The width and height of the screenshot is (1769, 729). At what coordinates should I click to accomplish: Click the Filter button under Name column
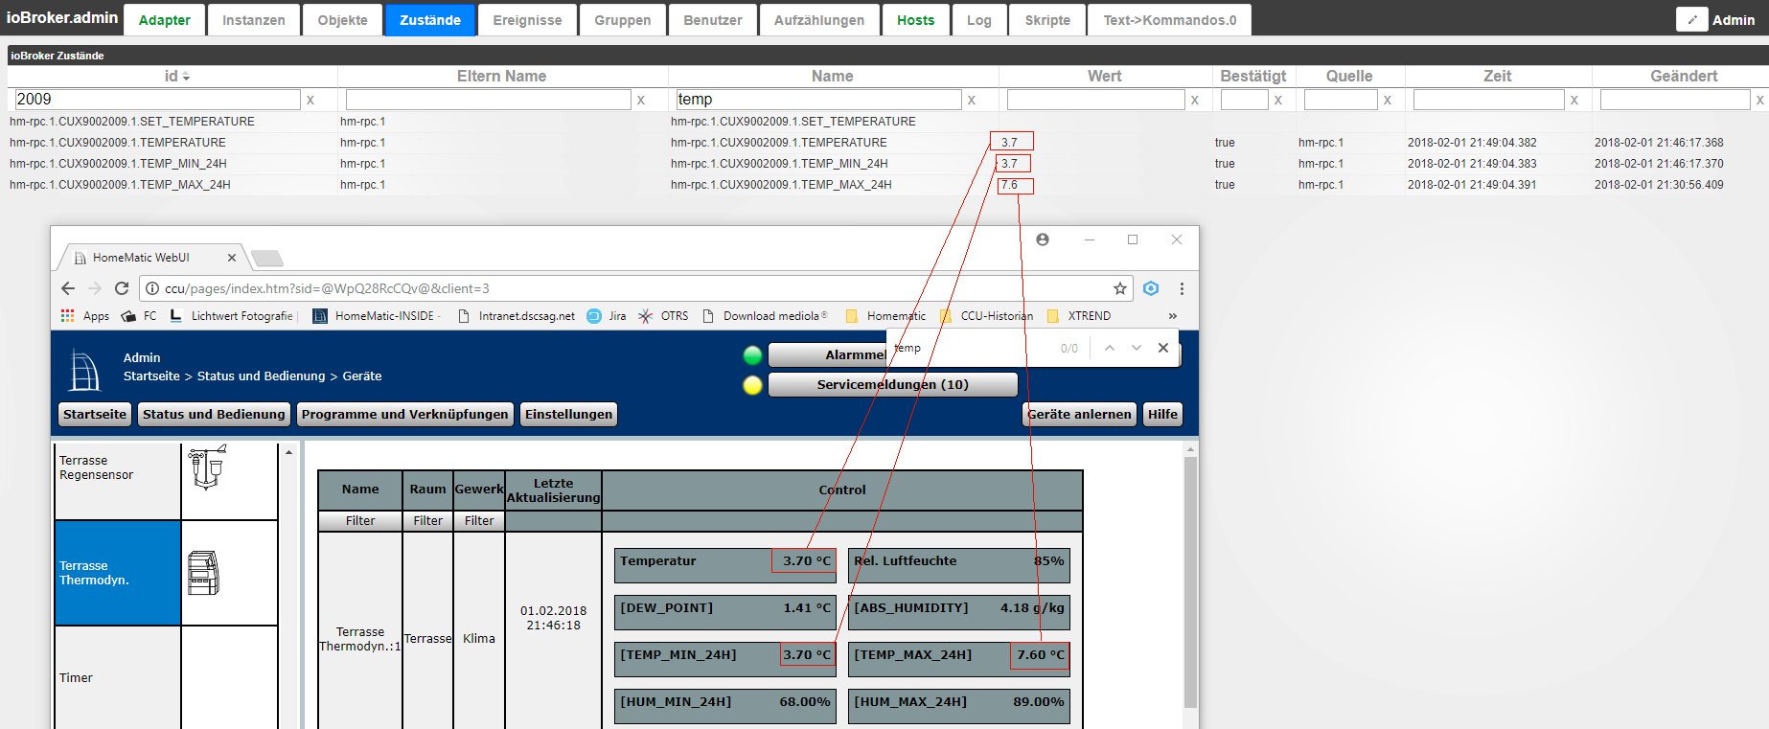360,521
